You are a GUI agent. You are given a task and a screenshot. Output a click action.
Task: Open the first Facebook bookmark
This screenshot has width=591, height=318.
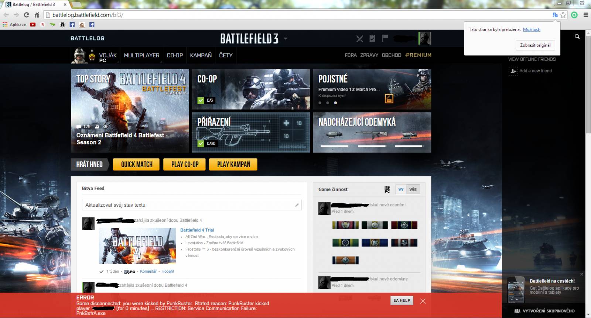[x=72, y=25]
